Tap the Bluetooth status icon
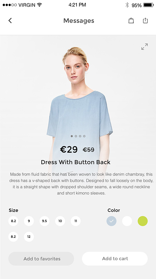 tap(127, 5)
